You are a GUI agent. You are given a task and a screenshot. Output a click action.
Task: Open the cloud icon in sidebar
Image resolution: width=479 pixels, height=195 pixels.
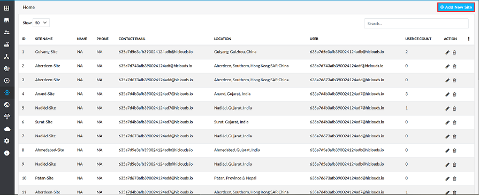tap(7, 129)
